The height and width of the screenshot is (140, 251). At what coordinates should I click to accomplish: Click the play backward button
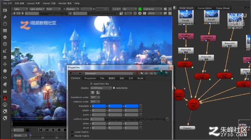pyautogui.click(x=53, y=130)
